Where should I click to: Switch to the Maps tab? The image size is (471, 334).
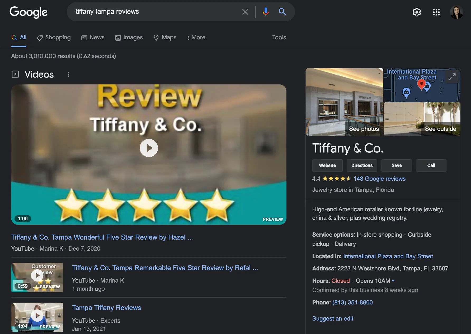click(x=165, y=37)
